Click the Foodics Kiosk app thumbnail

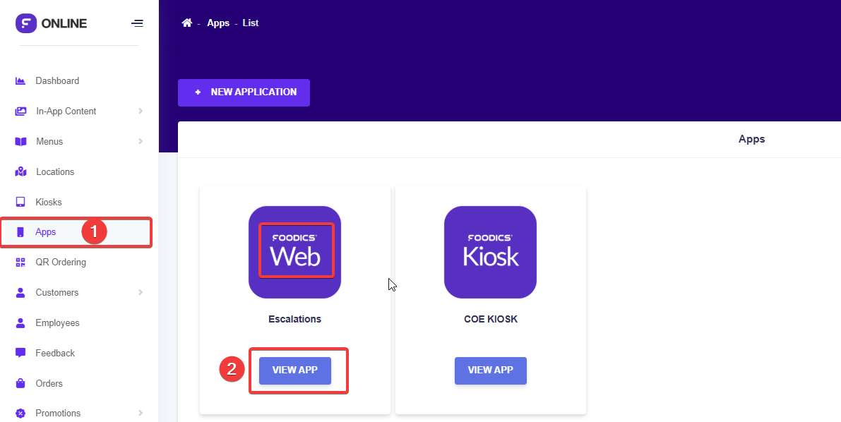(x=490, y=252)
